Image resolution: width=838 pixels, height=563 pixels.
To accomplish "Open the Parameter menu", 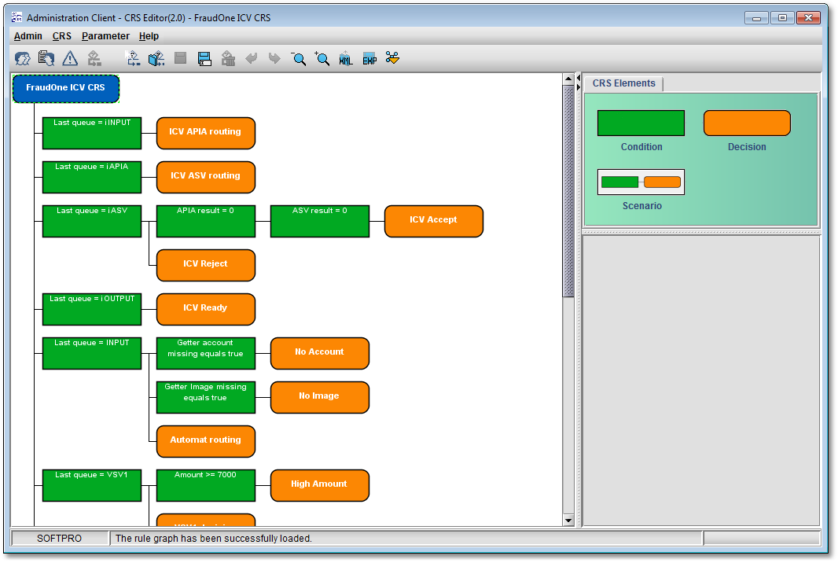I will (x=105, y=36).
